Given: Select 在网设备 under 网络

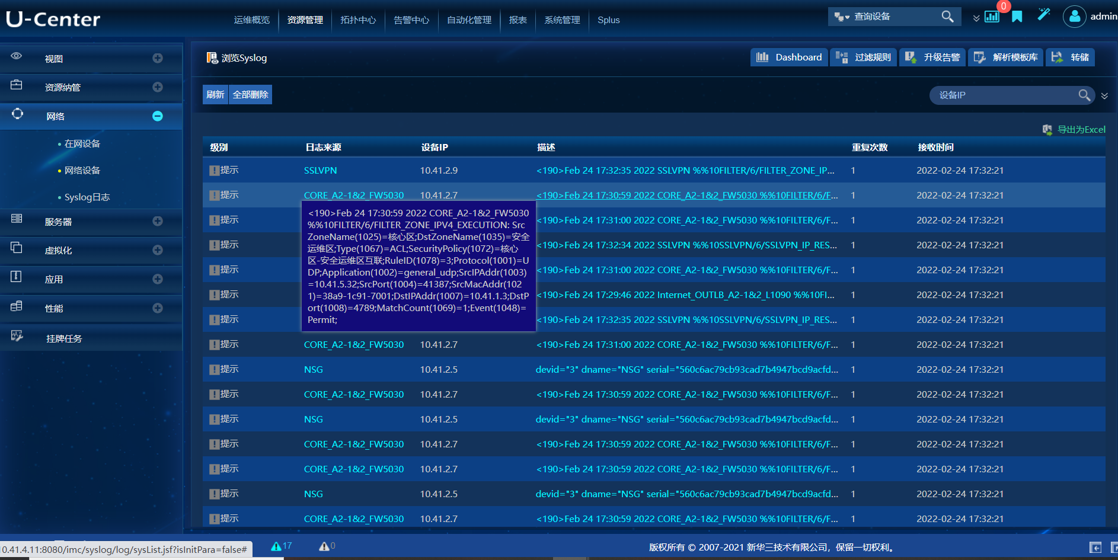Looking at the screenshot, I should [x=82, y=144].
